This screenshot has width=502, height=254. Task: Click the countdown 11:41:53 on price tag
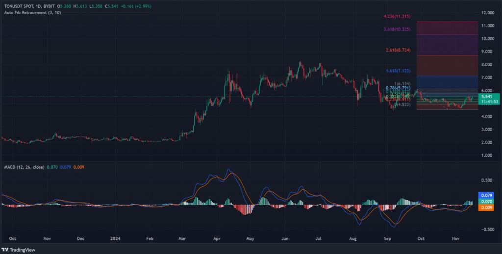coord(490,102)
